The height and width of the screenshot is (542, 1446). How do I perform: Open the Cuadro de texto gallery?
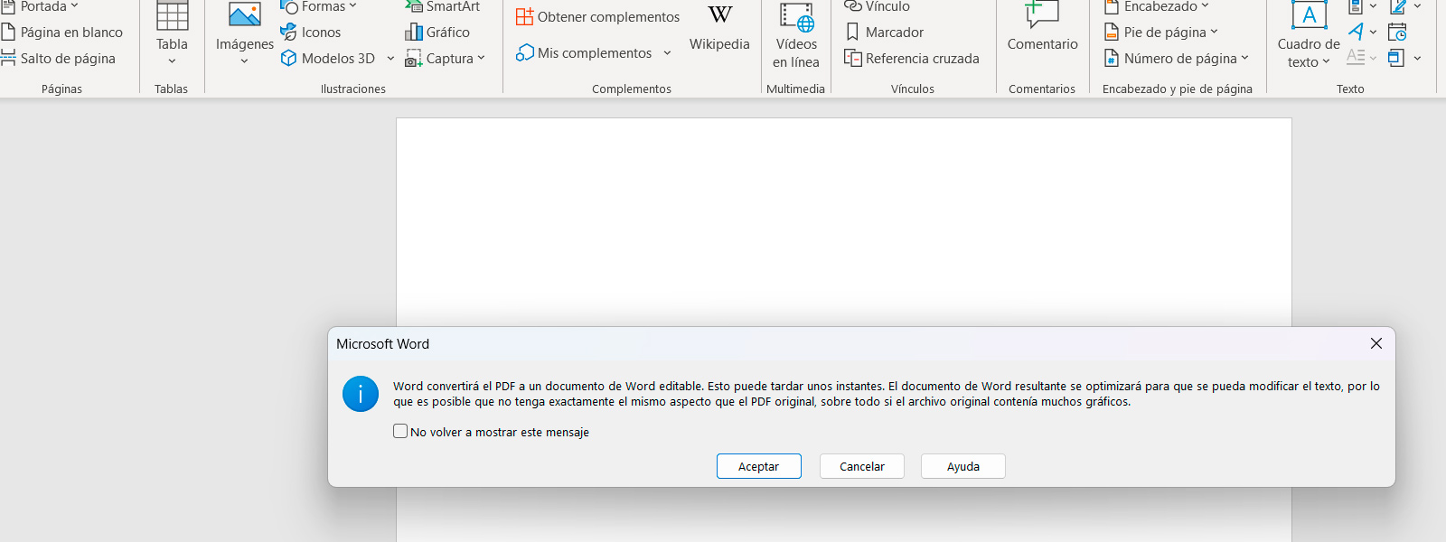(x=1309, y=36)
